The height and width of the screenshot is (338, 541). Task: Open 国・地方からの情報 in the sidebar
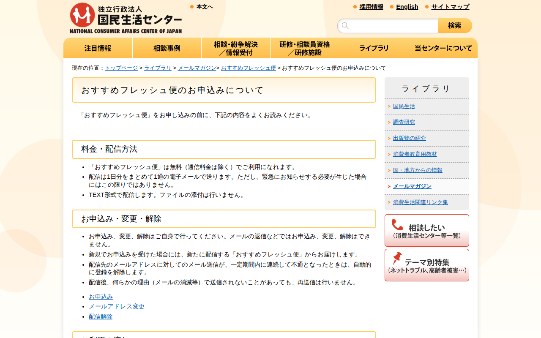(x=418, y=170)
